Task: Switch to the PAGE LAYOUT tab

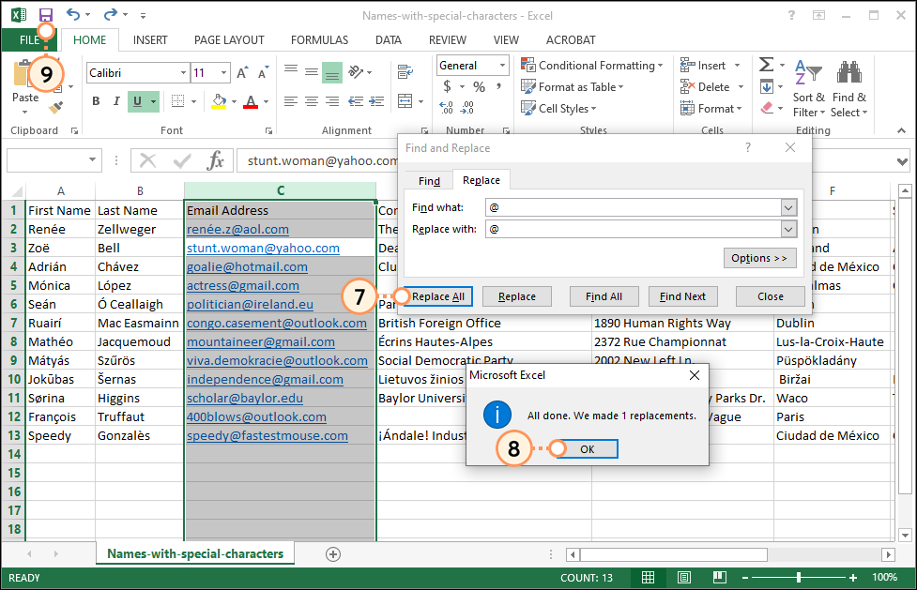Action: click(x=229, y=39)
